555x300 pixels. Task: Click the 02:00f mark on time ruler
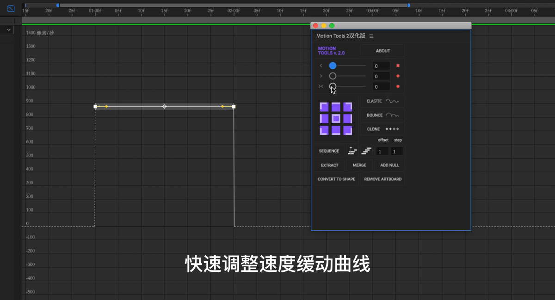click(234, 10)
